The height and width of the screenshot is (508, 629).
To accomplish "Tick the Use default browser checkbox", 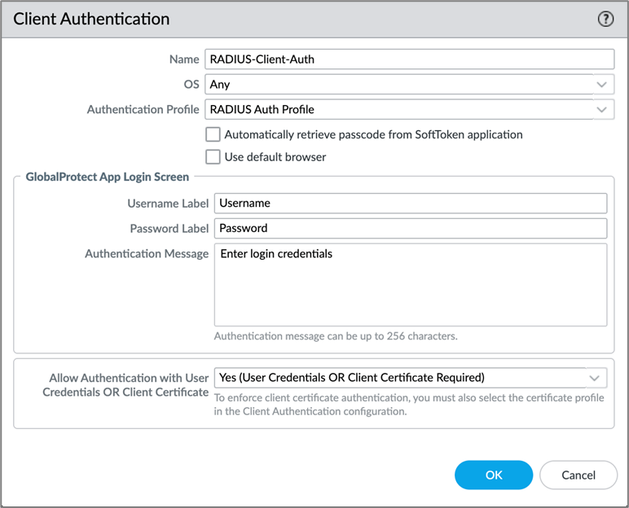I will [213, 156].
